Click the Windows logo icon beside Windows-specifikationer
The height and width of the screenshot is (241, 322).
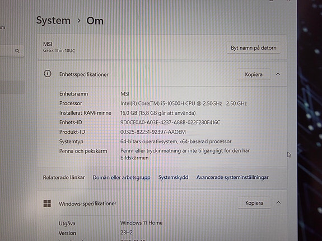click(x=47, y=204)
